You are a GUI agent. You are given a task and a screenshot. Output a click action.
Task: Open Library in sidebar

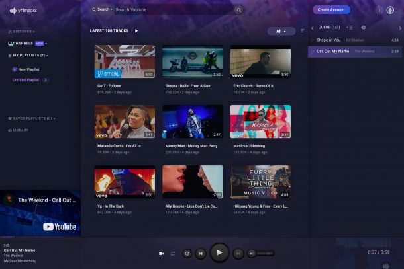[19, 130]
